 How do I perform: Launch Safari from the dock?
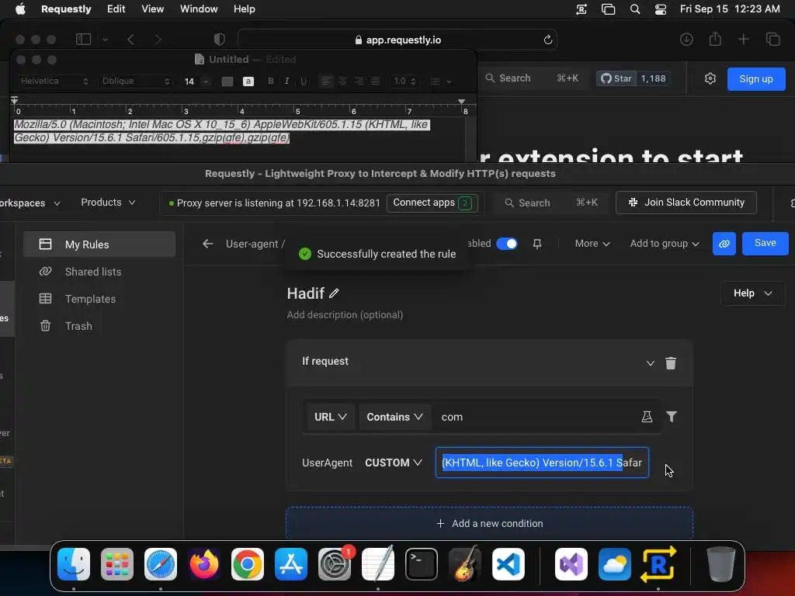click(x=161, y=563)
